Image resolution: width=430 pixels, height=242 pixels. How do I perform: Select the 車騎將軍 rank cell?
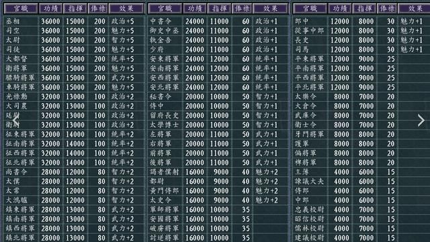coord(20,87)
